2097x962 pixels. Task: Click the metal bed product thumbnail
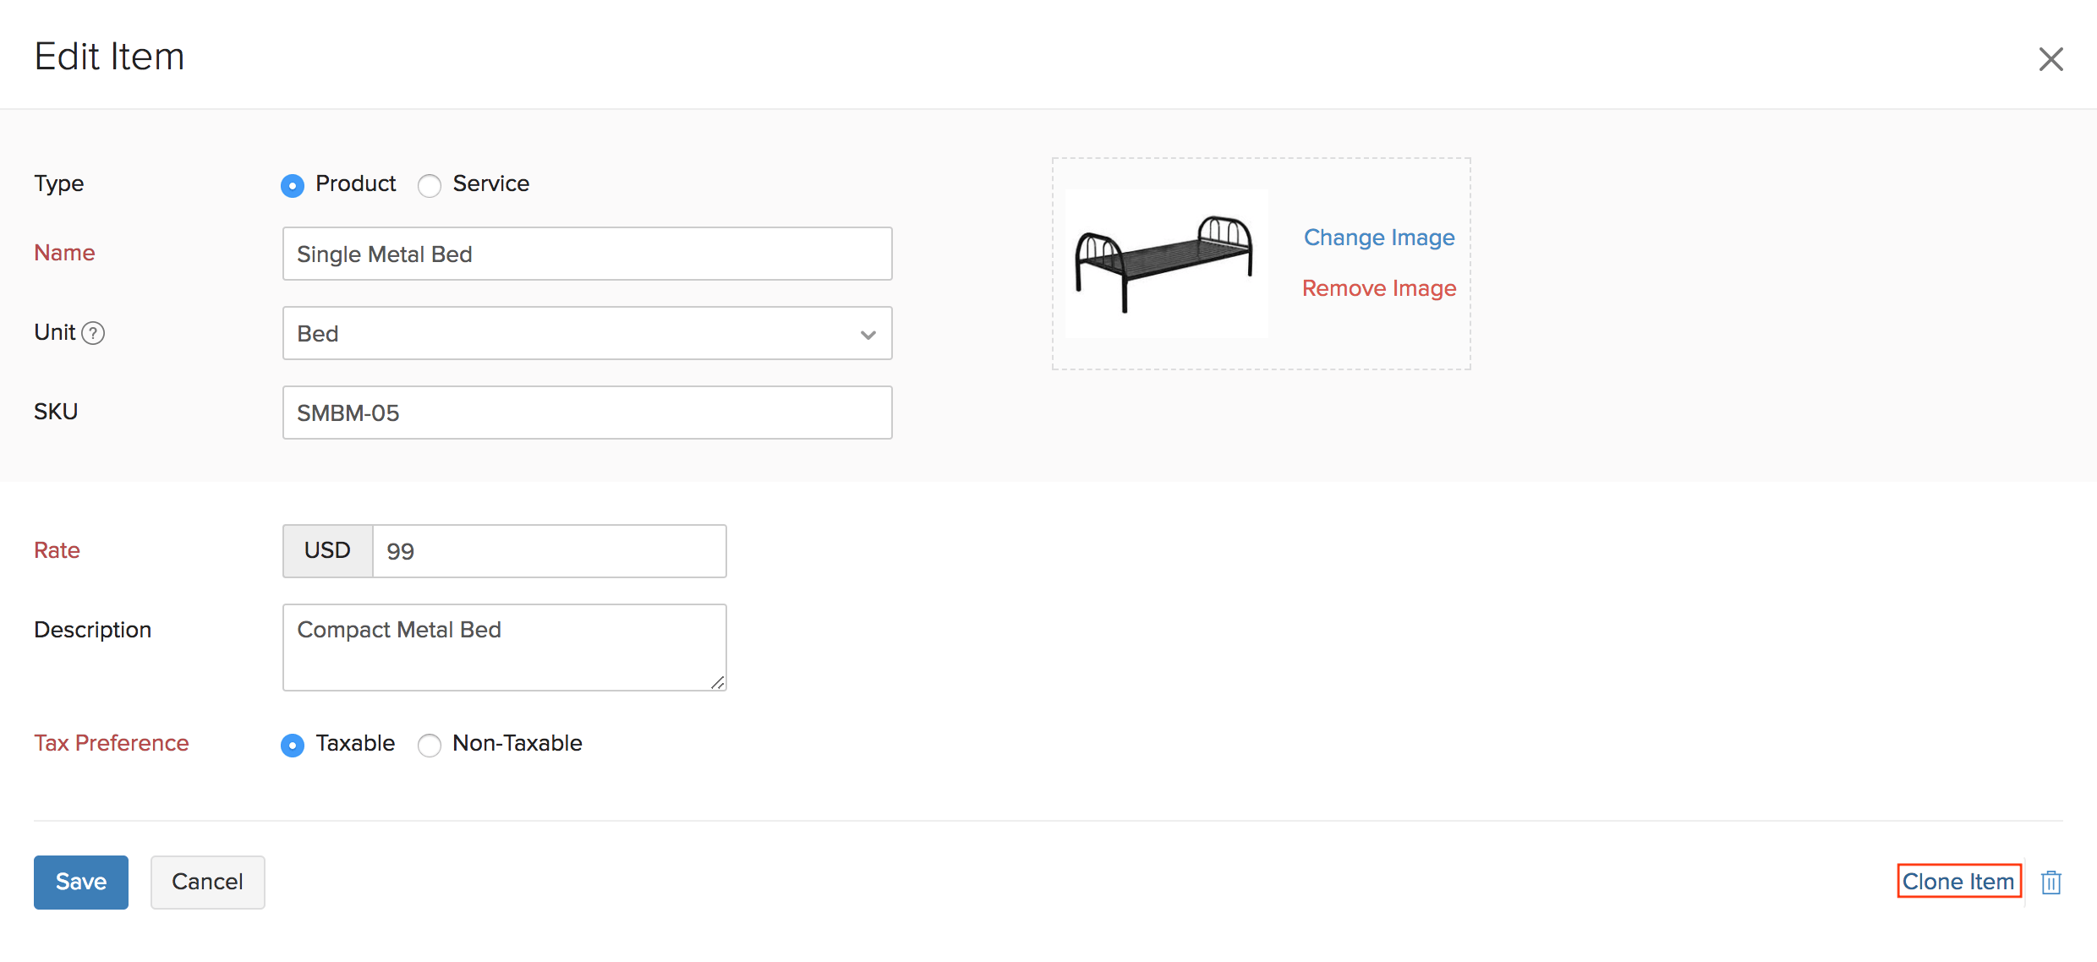pos(1165,264)
